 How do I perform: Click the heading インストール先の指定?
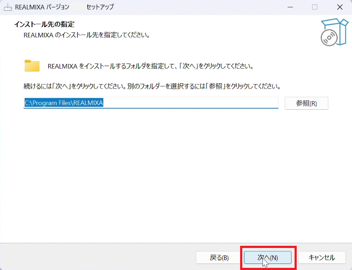pyautogui.click(x=44, y=24)
